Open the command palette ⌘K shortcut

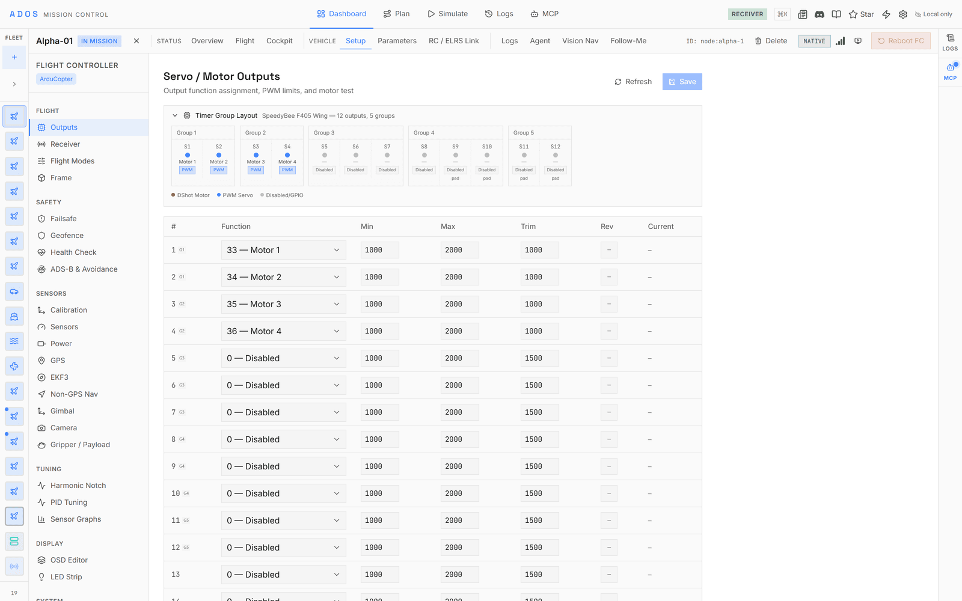(x=782, y=14)
